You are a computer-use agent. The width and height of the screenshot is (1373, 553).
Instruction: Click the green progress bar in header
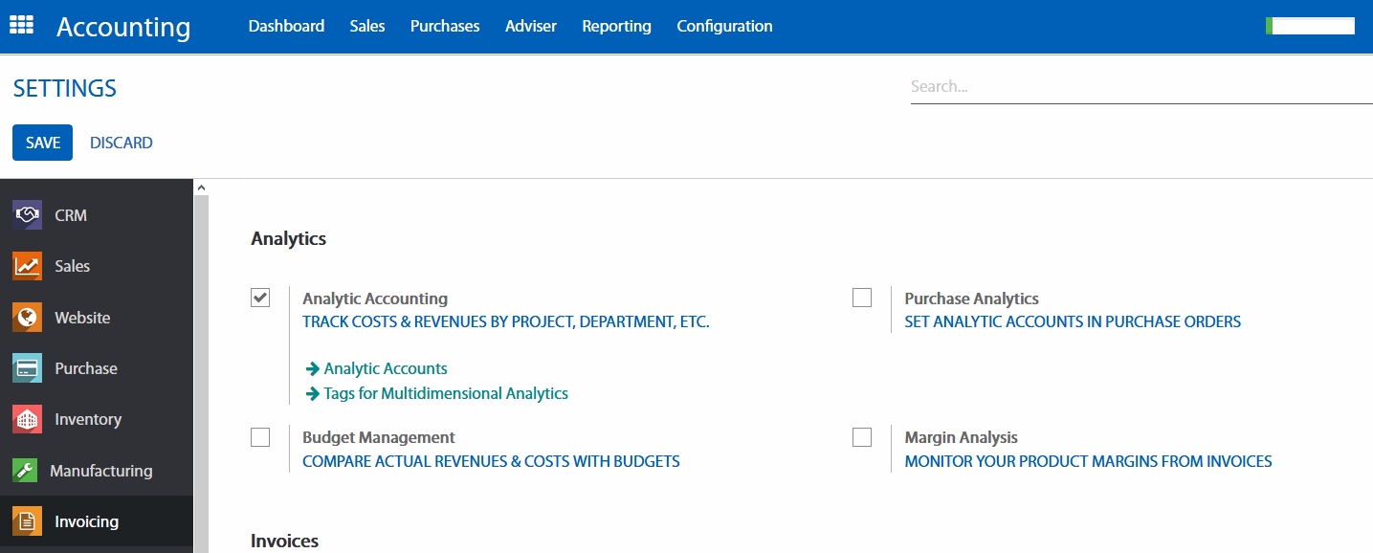[1309, 26]
